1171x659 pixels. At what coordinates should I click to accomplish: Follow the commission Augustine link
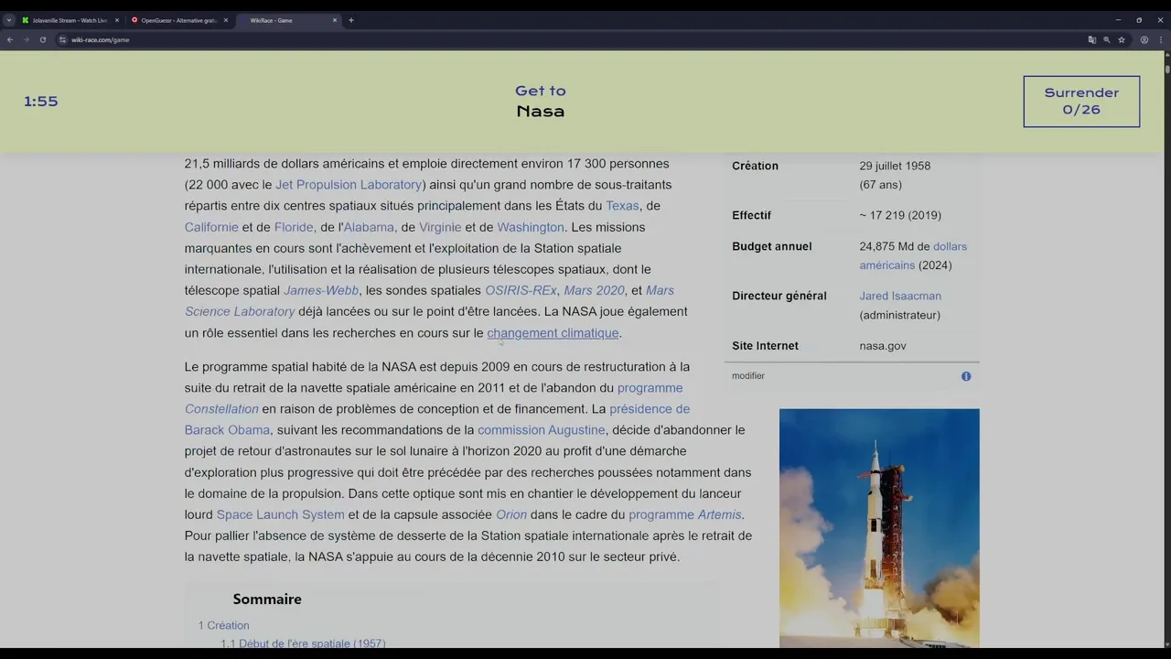click(x=542, y=430)
